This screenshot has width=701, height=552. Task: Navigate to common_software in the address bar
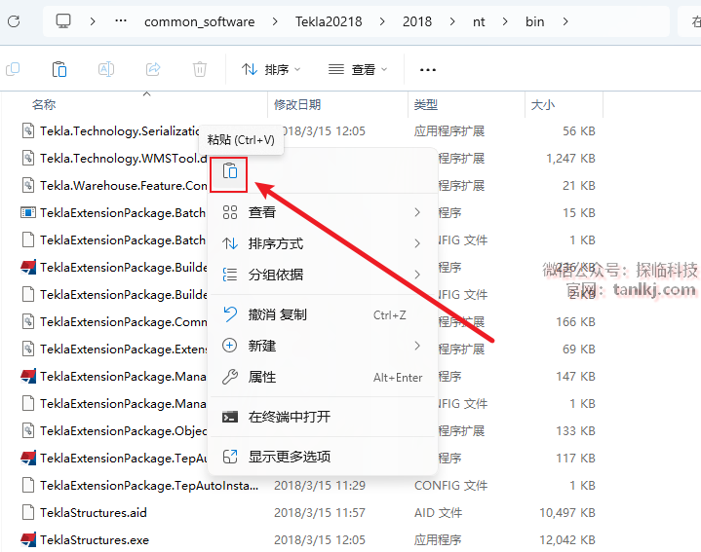pos(200,21)
